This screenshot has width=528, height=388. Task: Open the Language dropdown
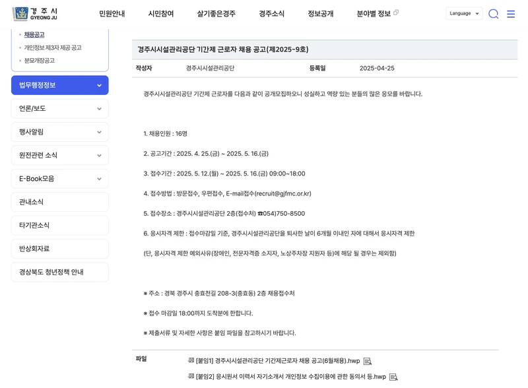coord(463,13)
